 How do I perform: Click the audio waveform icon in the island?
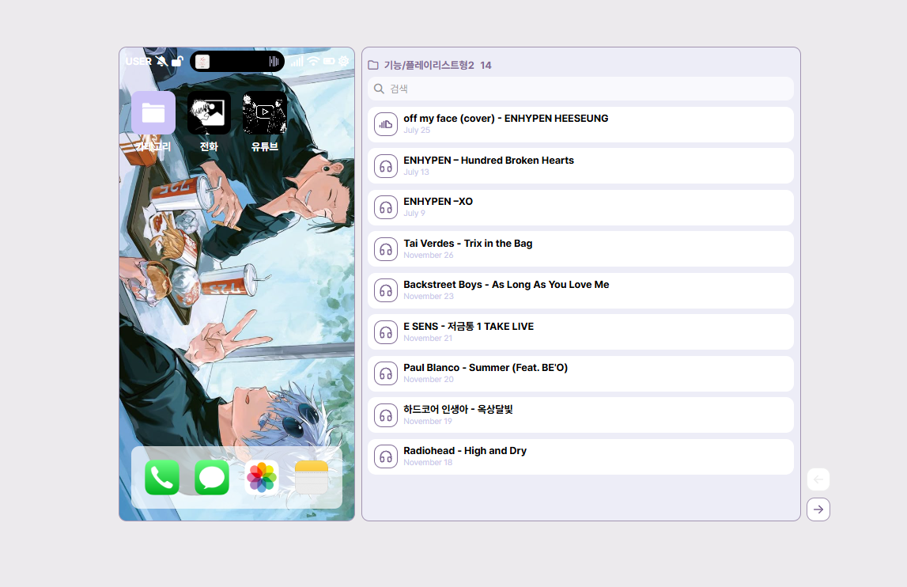(274, 62)
